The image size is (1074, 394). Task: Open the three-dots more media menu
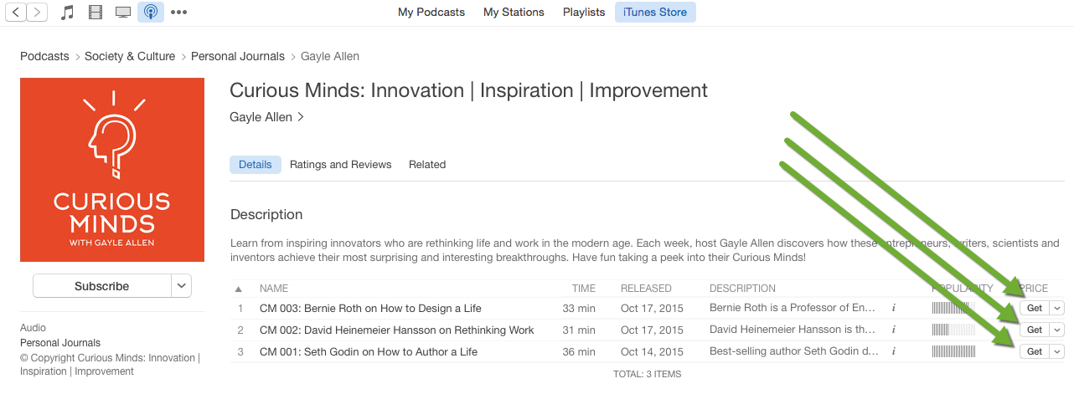[178, 13]
